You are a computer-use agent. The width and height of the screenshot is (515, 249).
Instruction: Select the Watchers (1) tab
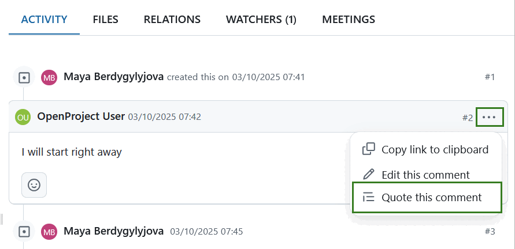(x=261, y=20)
